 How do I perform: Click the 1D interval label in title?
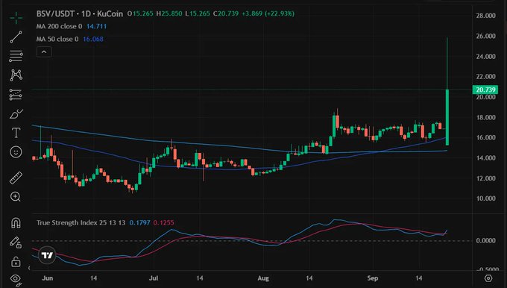point(86,13)
